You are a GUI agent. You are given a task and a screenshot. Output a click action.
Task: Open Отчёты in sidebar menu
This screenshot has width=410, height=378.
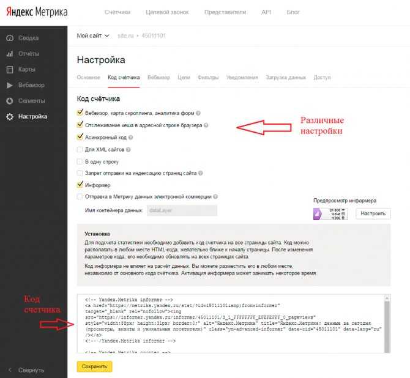29,54
